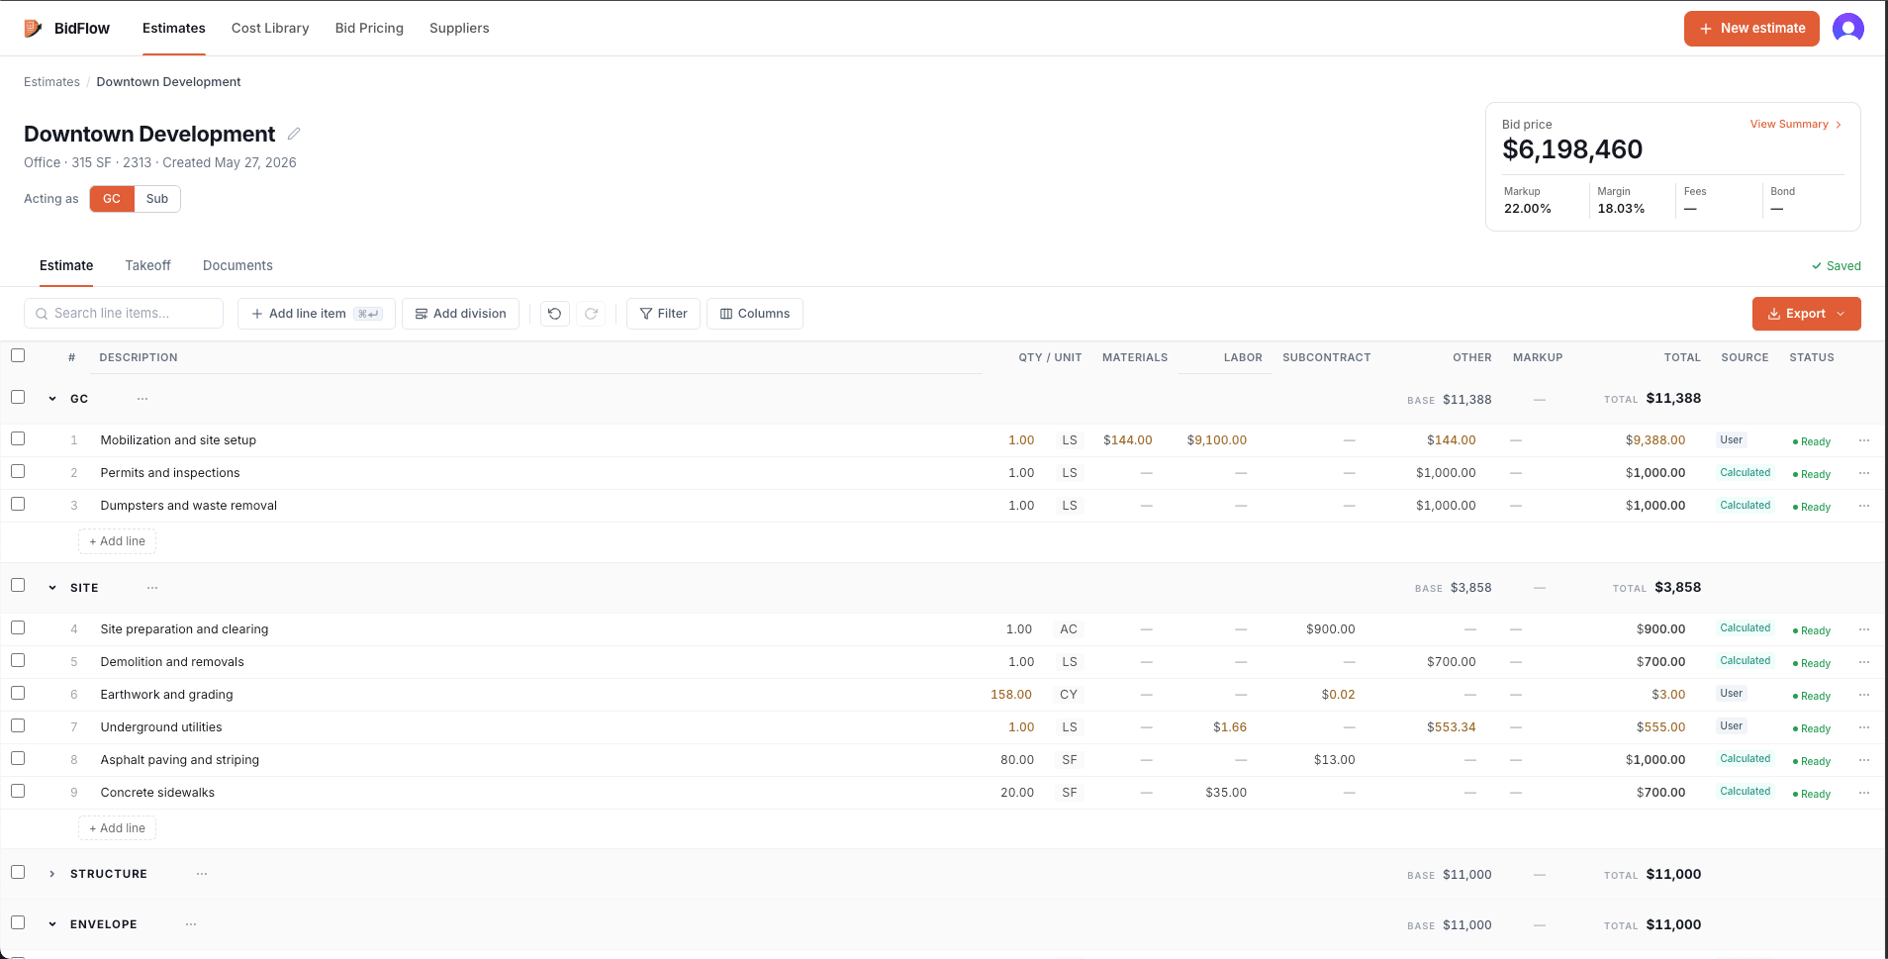1888x959 pixels.
Task: Click Asphalt paving subcontract $13.00
Action: tap(1334, 760)
